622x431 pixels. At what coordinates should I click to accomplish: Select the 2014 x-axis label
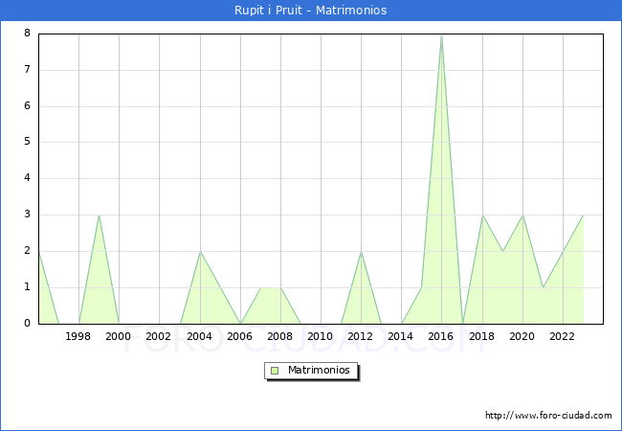(401, 336)
